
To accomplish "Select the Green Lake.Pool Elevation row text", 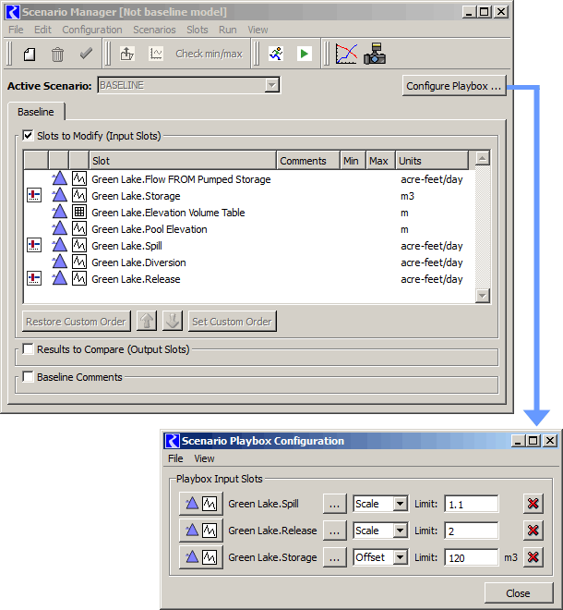I will (150, 229).
